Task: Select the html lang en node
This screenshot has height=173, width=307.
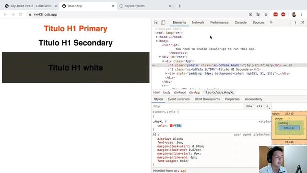Action: pos(169,33)
